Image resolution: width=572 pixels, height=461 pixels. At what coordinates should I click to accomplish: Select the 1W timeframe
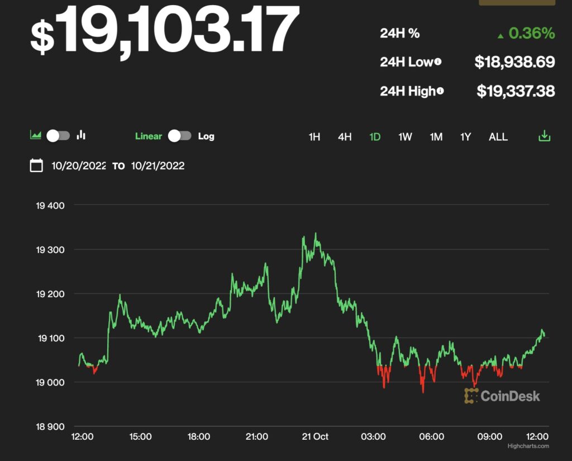pos(404,136)
